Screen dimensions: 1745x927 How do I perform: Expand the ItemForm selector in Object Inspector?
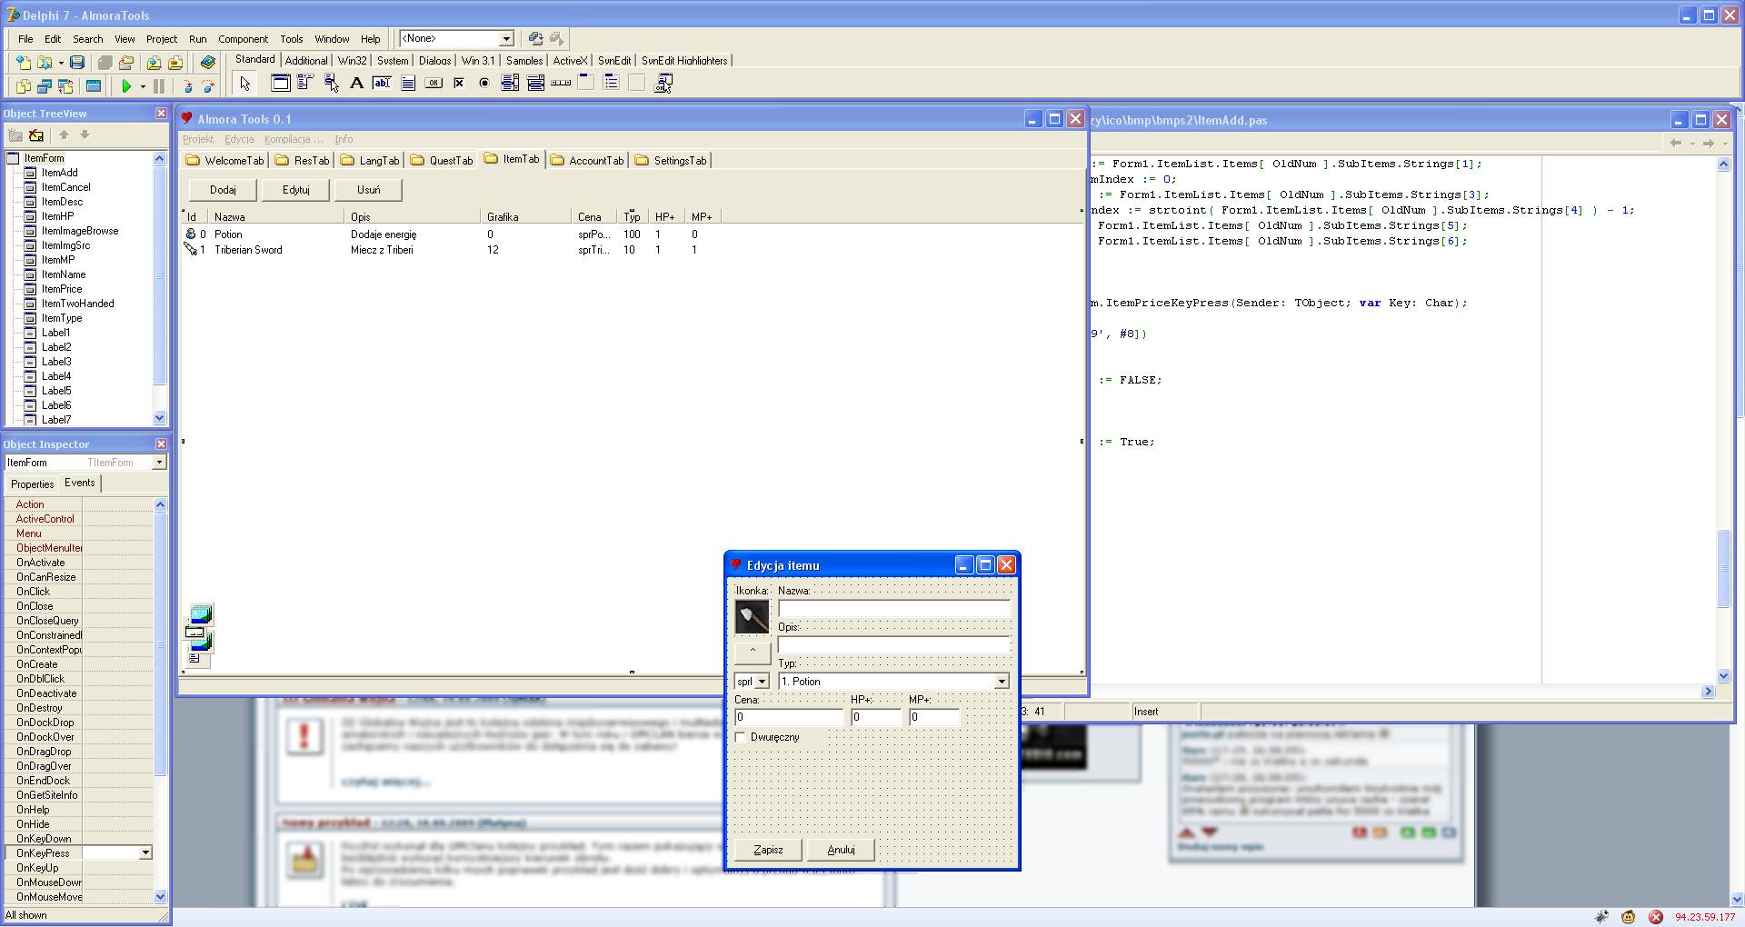tap(159, 463)
